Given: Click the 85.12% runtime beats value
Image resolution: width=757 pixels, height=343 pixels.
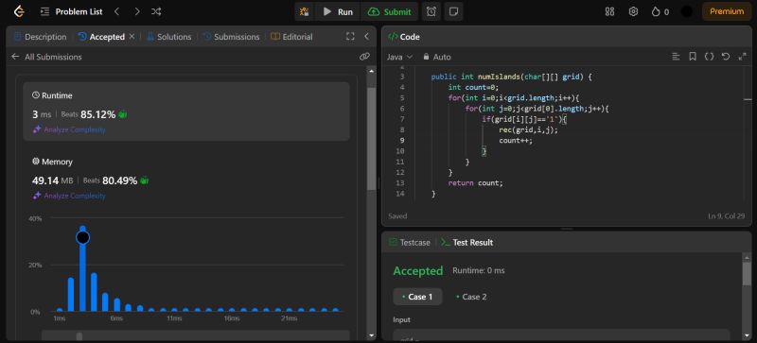Looking at the screenshot, I should [x=98, y=115].
